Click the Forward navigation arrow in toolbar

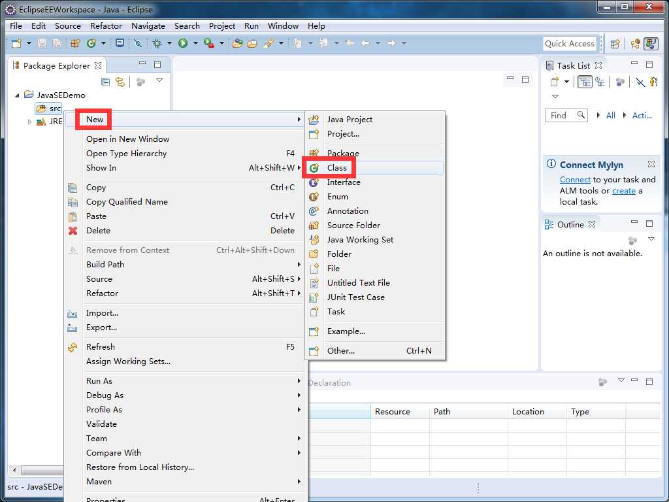(391, 43)
